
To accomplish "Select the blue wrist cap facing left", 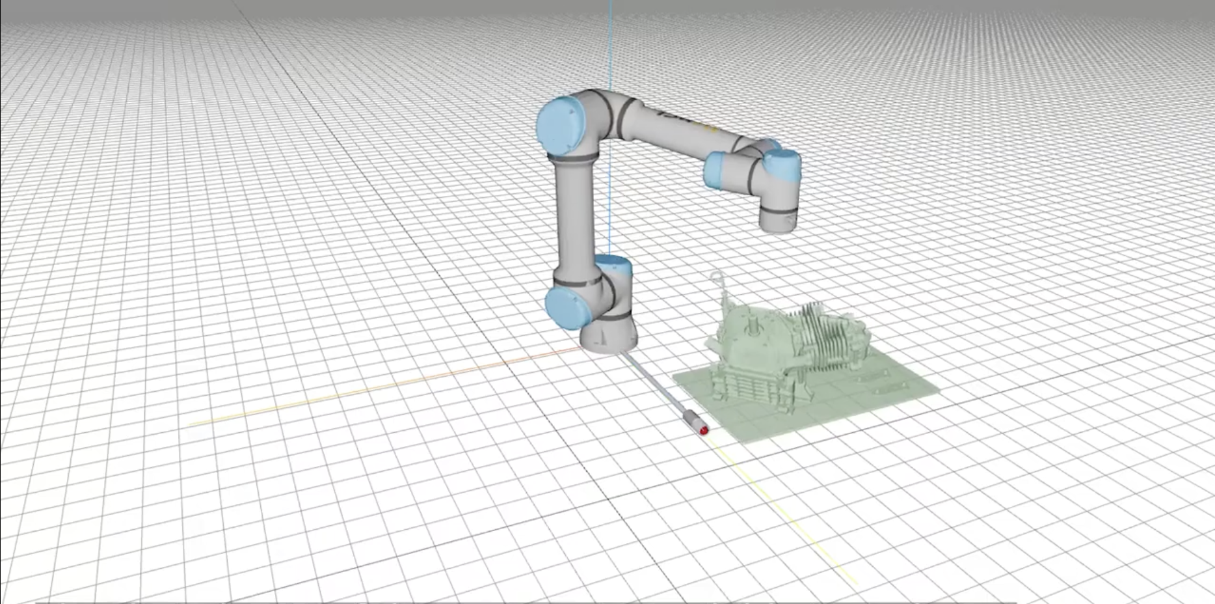I will coord(718,169).
